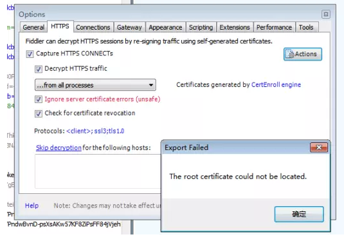Click the protocols link '<client>; ssl3;tls1.0'

(x=95, y=131)
